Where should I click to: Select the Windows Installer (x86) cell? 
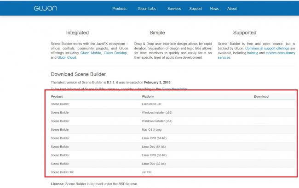tap(157, 112)
